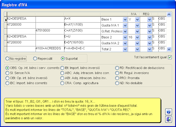This screenshot has height=127, width=176.
Task: Click account cell 4100+ACREEDDS
Action: click(x=50, y=49)
